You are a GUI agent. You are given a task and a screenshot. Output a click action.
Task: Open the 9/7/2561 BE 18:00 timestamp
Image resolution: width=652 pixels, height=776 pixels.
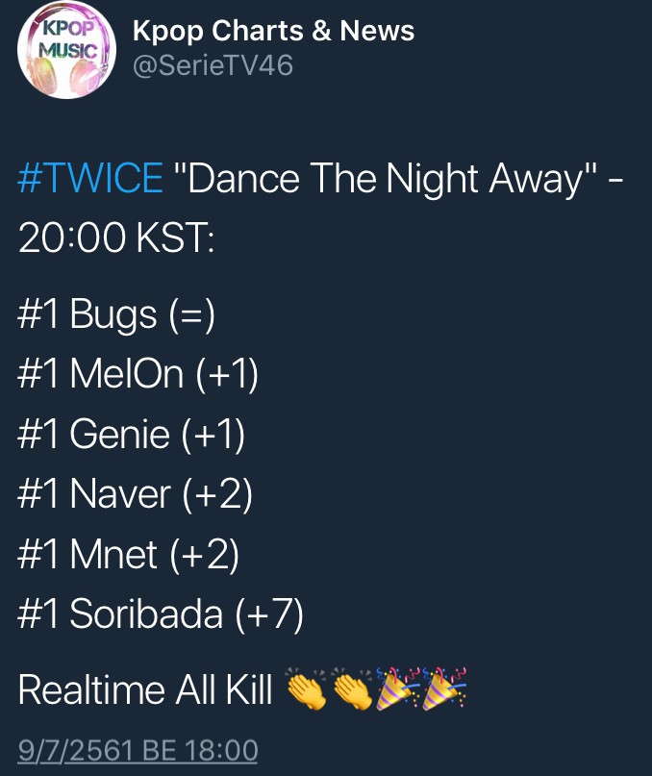138,750
